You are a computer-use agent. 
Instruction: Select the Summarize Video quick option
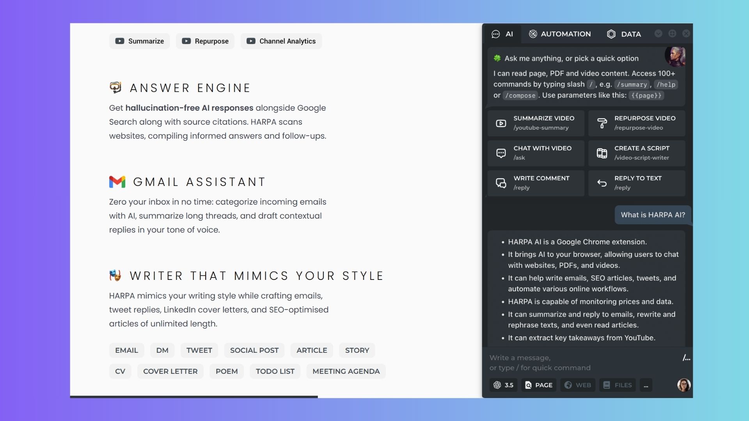[x=536, y=123]
